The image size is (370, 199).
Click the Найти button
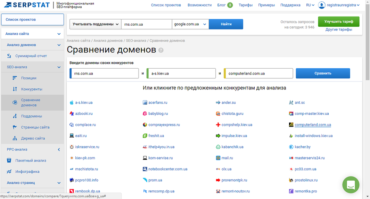226,24
